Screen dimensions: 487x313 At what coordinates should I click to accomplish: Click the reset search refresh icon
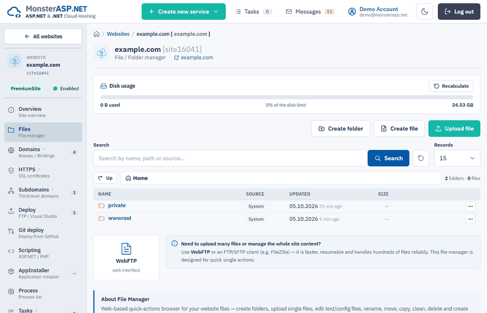click(421, 158)
